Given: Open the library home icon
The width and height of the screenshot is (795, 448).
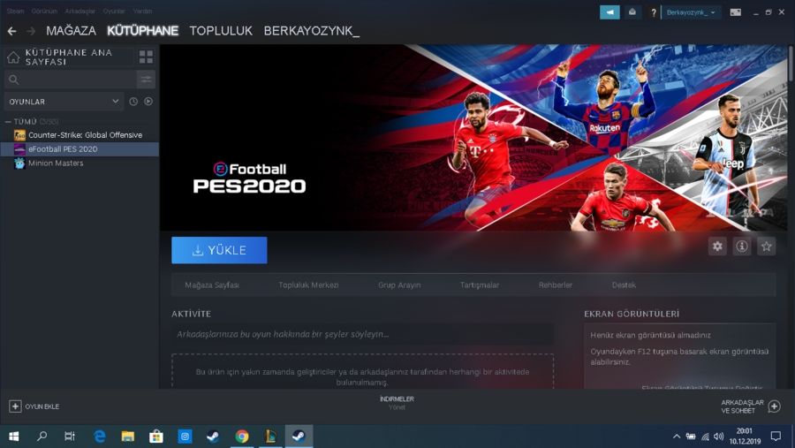Looking at the screenshot, I should pos(13,57).
